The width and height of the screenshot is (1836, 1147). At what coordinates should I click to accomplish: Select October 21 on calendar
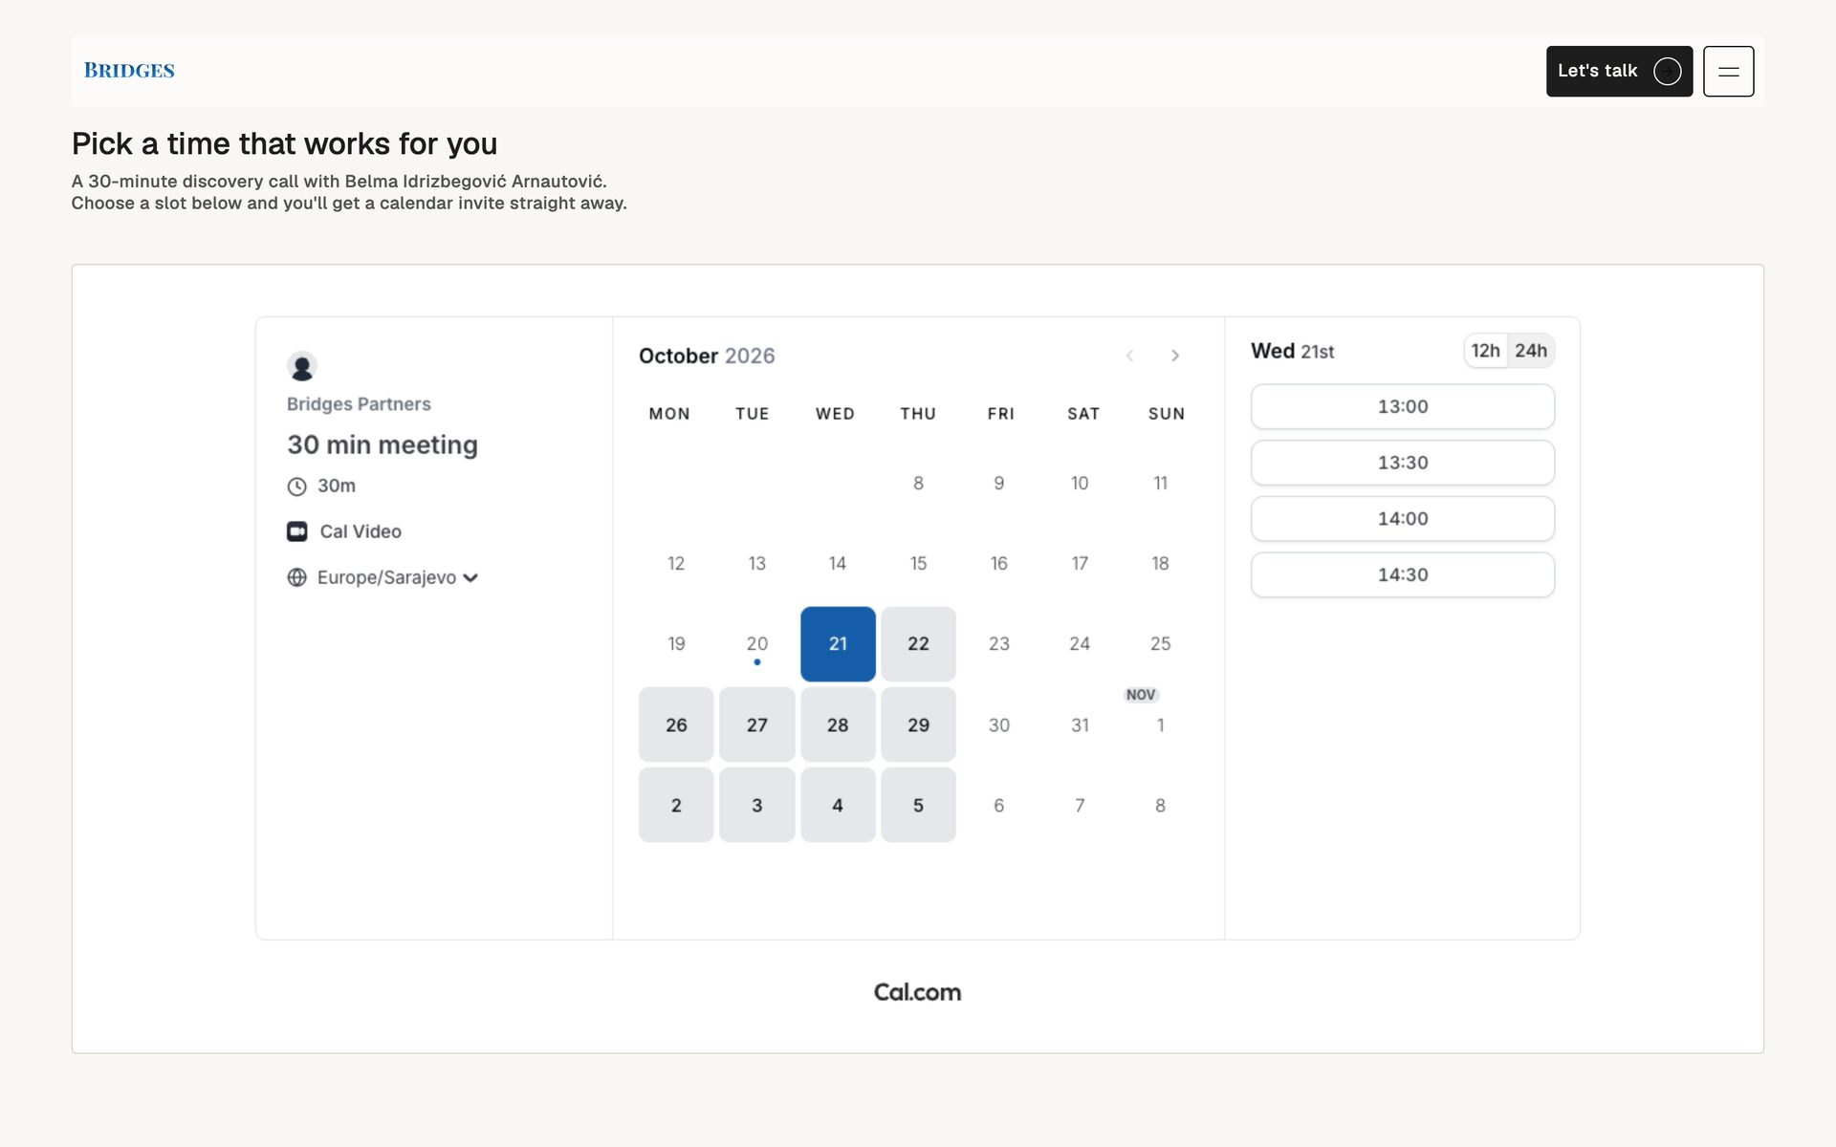click(x=838, y=644)
